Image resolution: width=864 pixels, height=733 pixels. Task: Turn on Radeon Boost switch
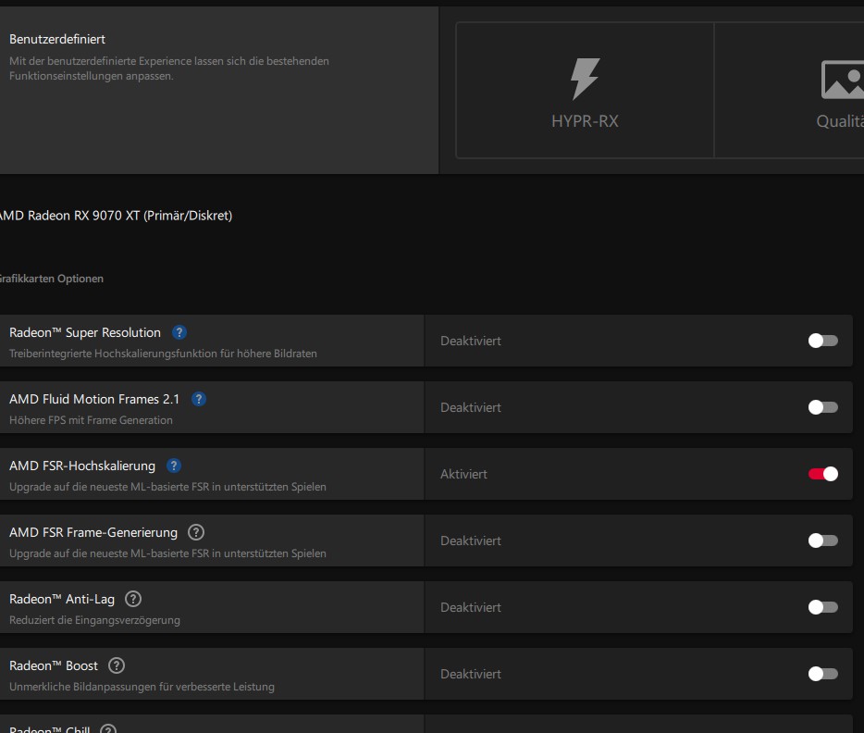point(822,674)
